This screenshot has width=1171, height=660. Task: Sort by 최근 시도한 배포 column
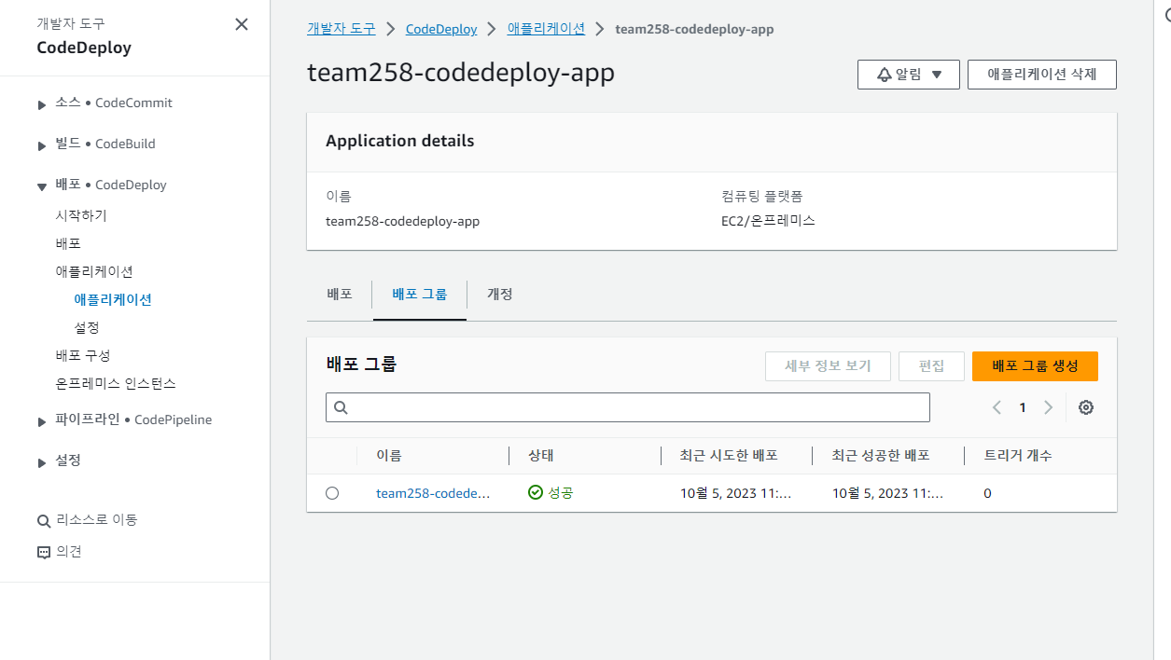pyautogui.click(x=729, y=456)
